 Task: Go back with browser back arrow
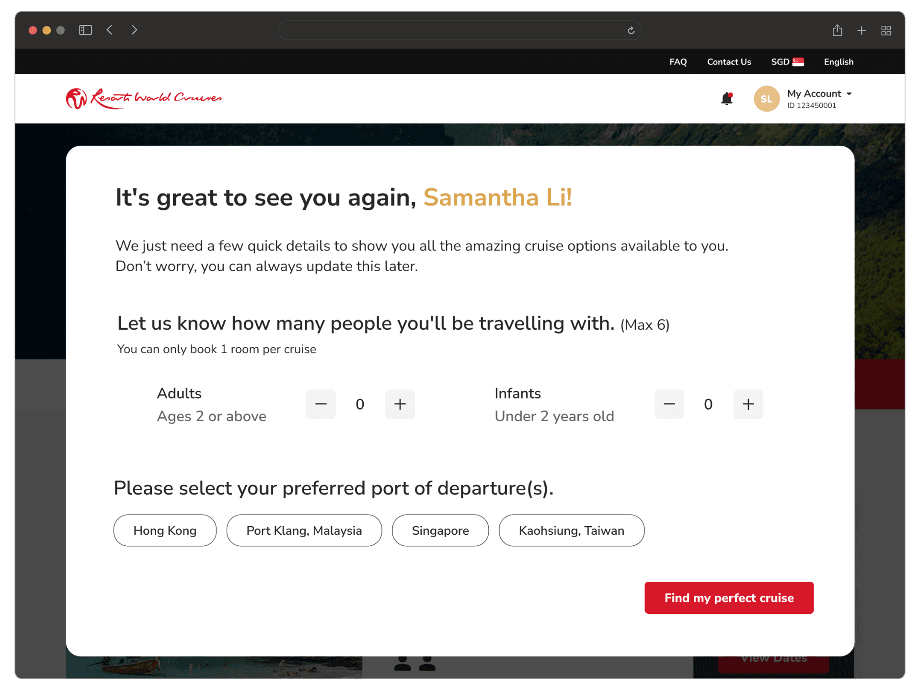[110, 30]
